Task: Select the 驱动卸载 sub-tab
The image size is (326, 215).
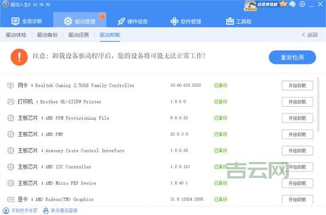Action: tap(110, 35)
